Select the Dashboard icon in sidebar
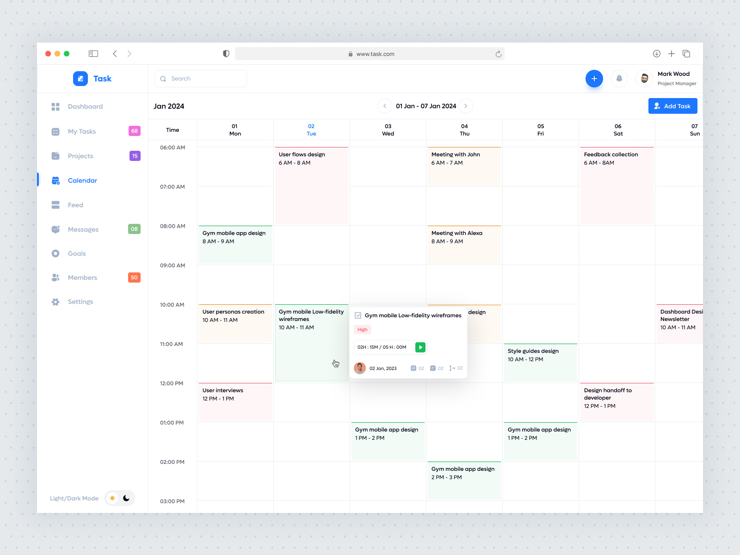The height and width of the screenshot is (555, 740). click(x=55, y=106)
